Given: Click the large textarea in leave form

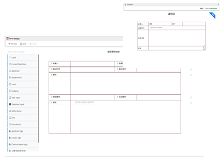Looking at the screenshot, I should point(177,38).
